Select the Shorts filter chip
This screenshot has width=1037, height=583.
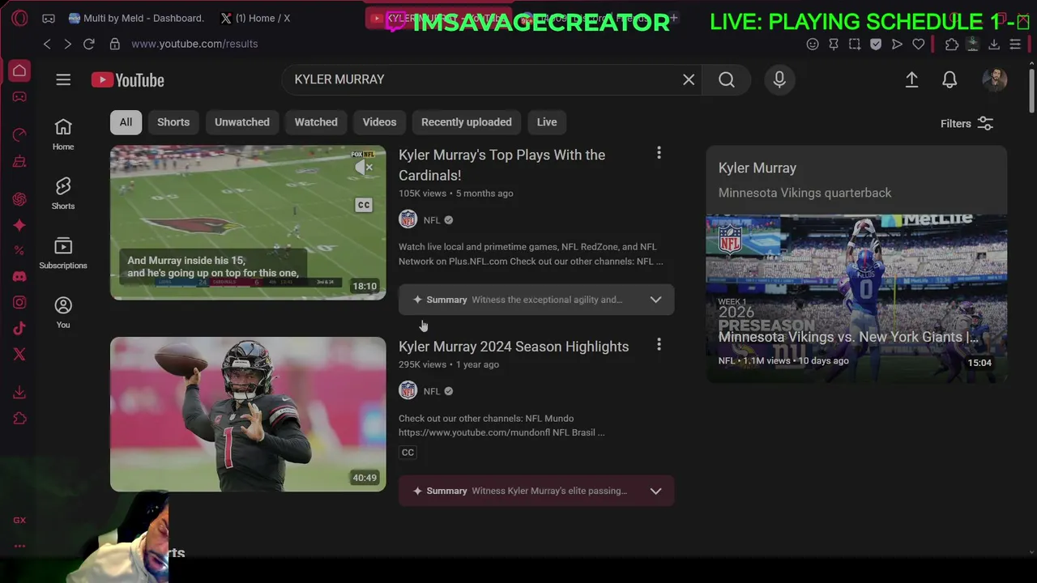(173, 122)
